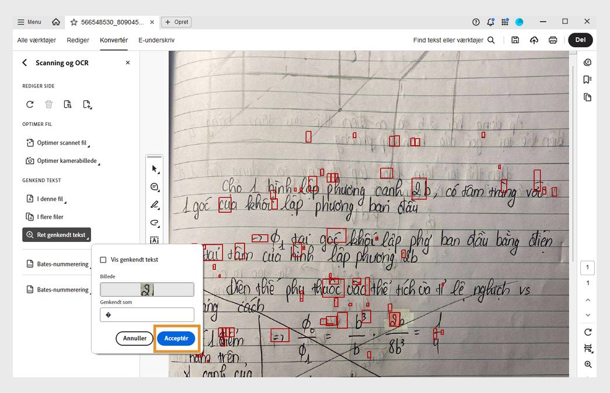Click the Genkendt som input field
This screenshot has height=393, width=610.
click(x=147, y=314)
